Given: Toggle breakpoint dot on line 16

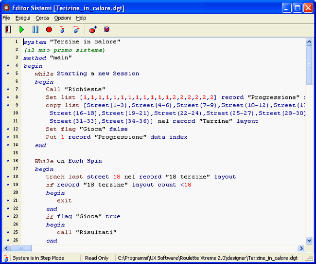Looking at the screenshot, I should click(8, 161).
